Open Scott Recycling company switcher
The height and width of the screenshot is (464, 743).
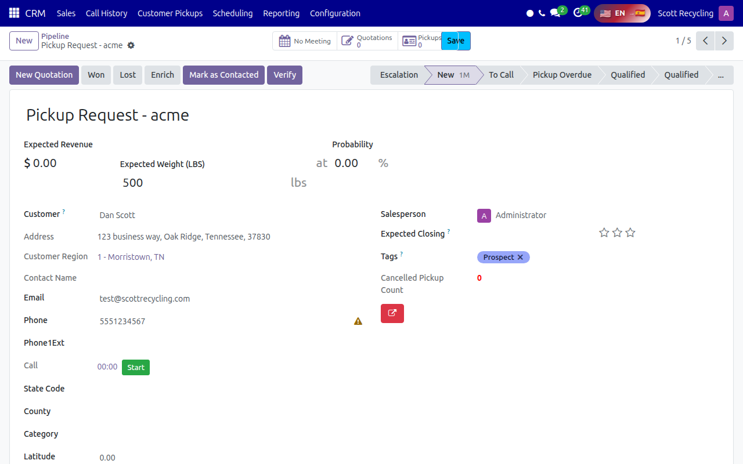(x=686, y=13)
